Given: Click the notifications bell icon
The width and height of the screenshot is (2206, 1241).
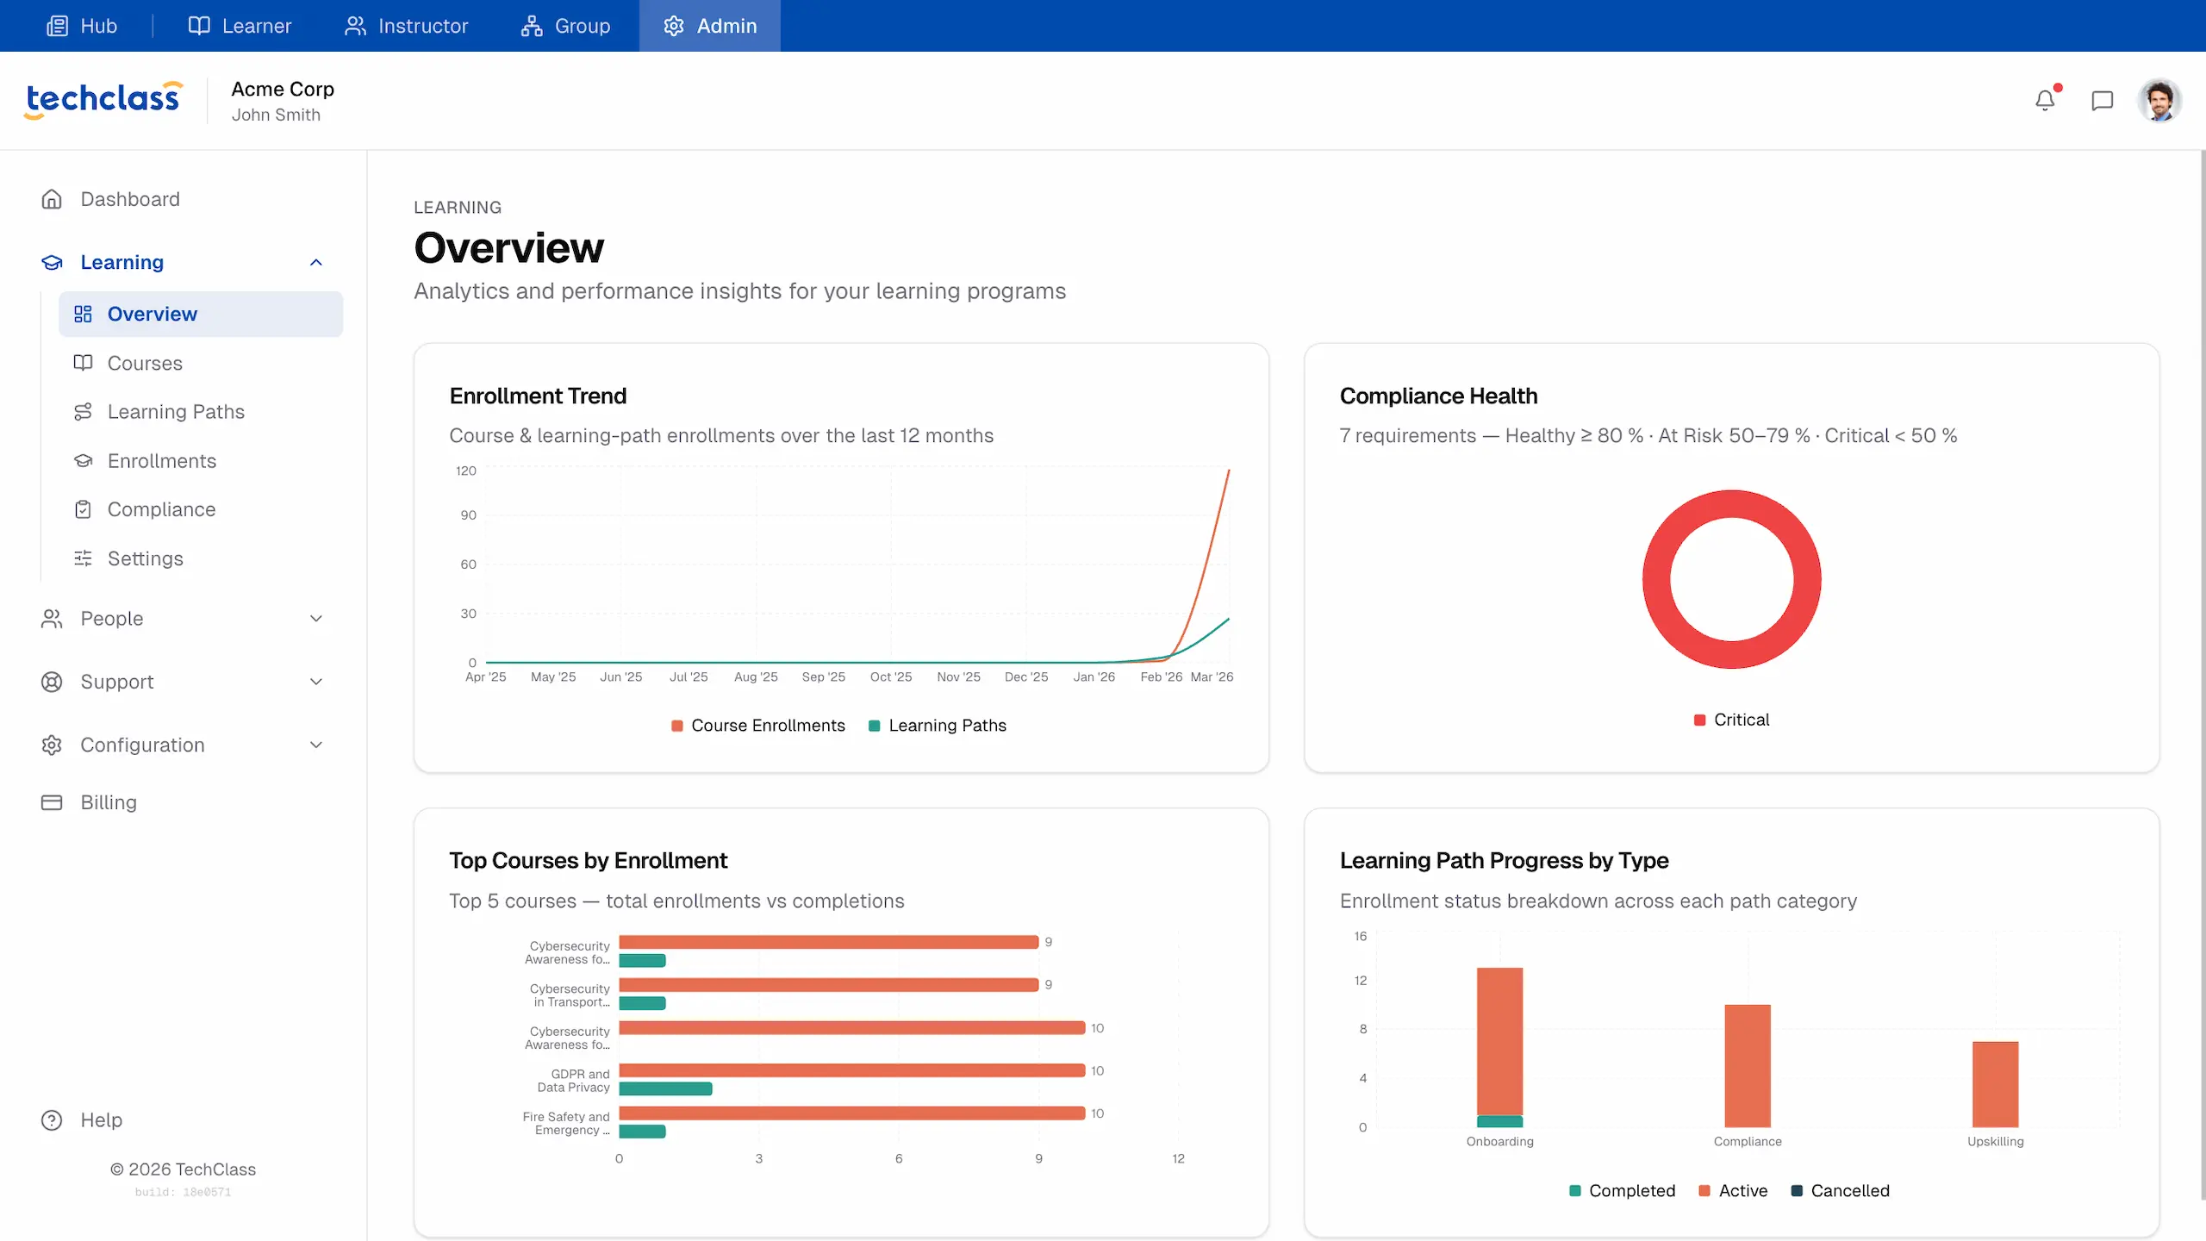Looking at the screenshot, I should (2045, 99).
